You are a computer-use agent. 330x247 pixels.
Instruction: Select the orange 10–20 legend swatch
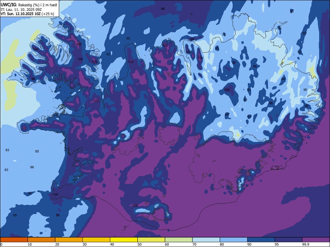tap(42, 240)
